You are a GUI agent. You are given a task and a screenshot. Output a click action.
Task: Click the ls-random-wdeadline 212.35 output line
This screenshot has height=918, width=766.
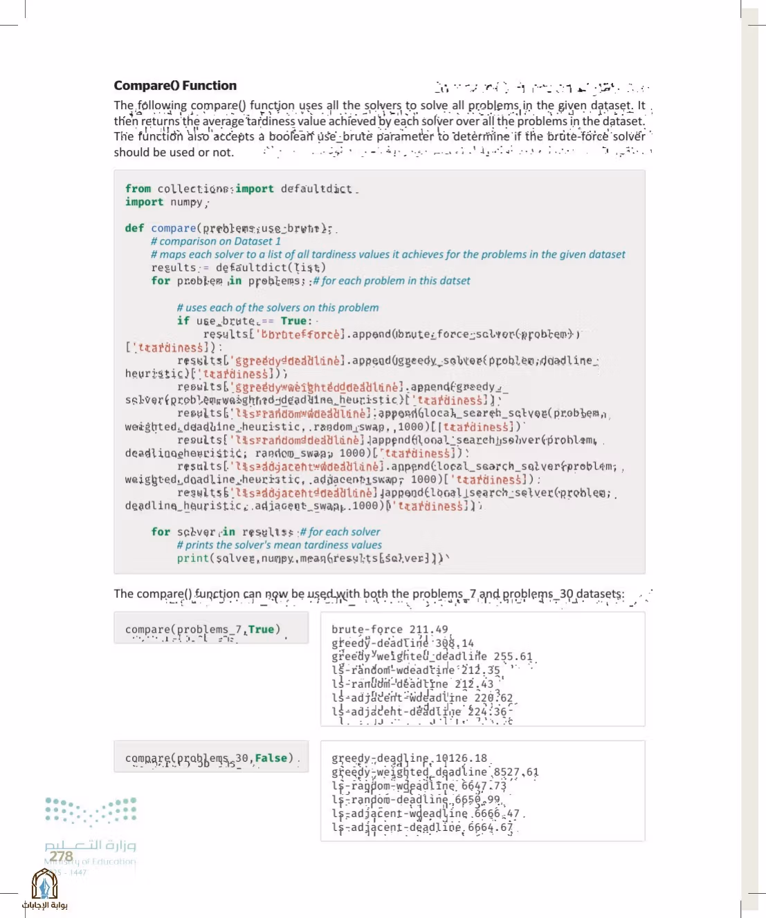415,670
